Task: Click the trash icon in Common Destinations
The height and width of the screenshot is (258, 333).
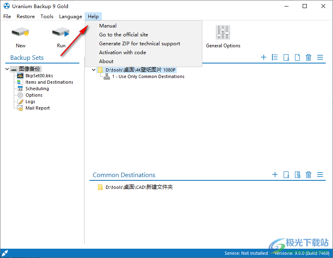Action: (309, 175)
